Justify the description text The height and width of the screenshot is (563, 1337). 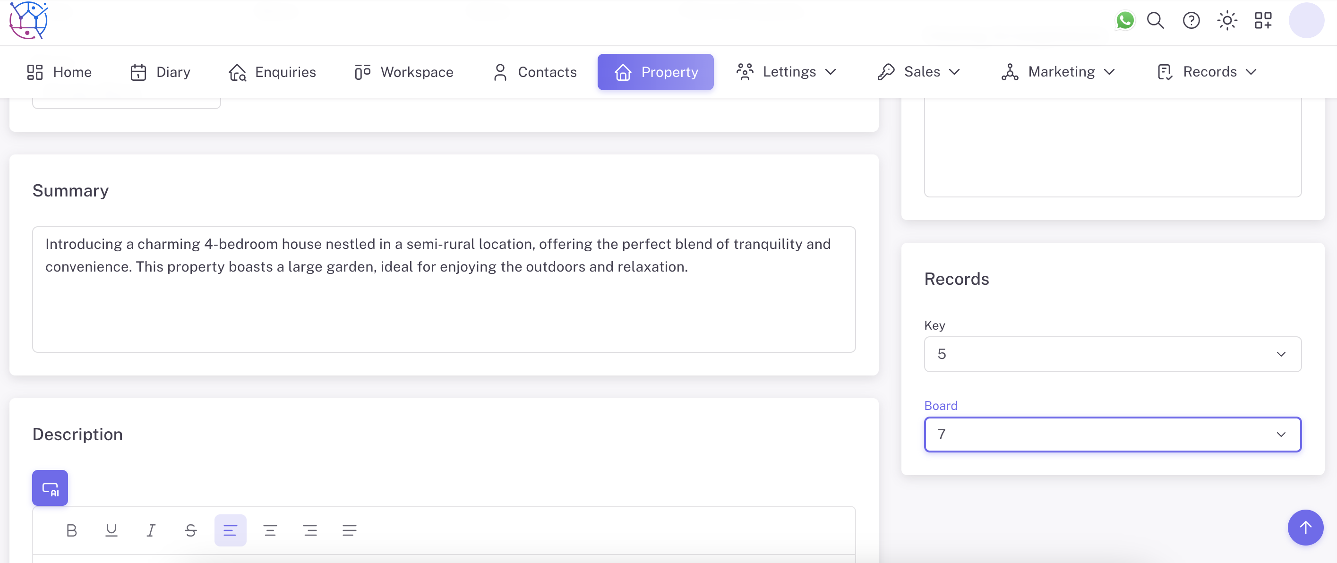(x=349, y=530)
